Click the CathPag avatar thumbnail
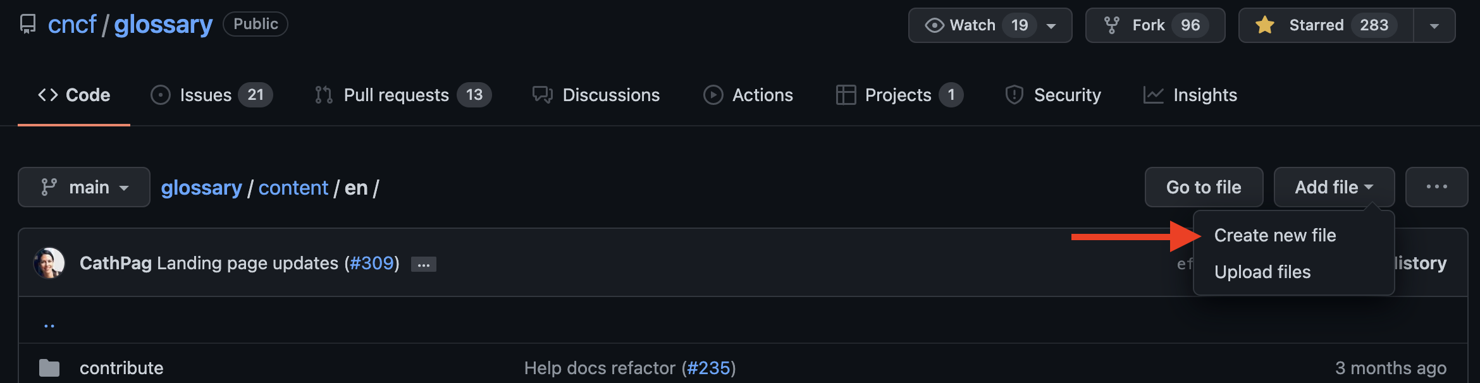Image resolution: width=1480 pixels, height=383 pixels. pyautogui.click(x=50, y=262)
